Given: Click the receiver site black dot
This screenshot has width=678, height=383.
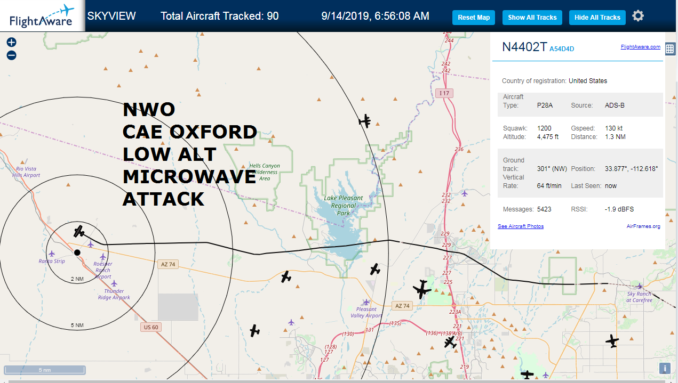Looking at the screenshot, I should (x=77, y=252).
